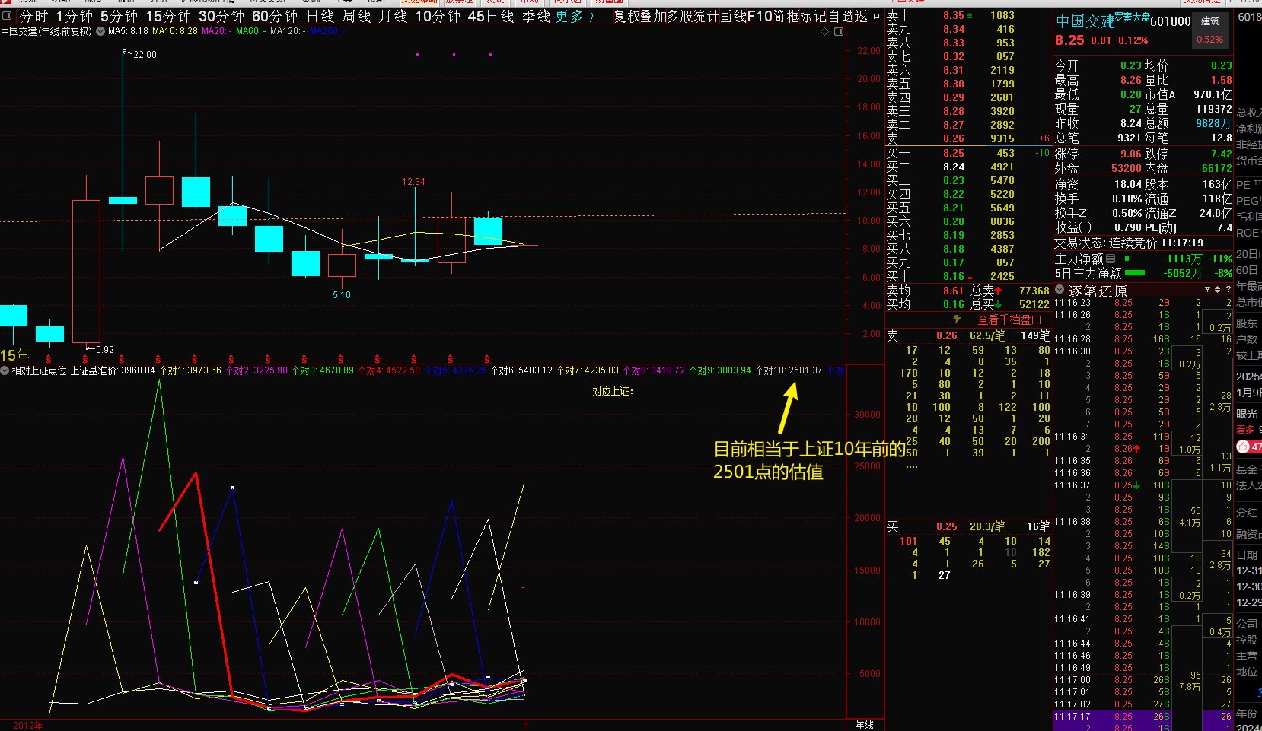Select the 45日线 period tab
The height and width of the screenshot is (731, 1262).
[x=490, y=16]
